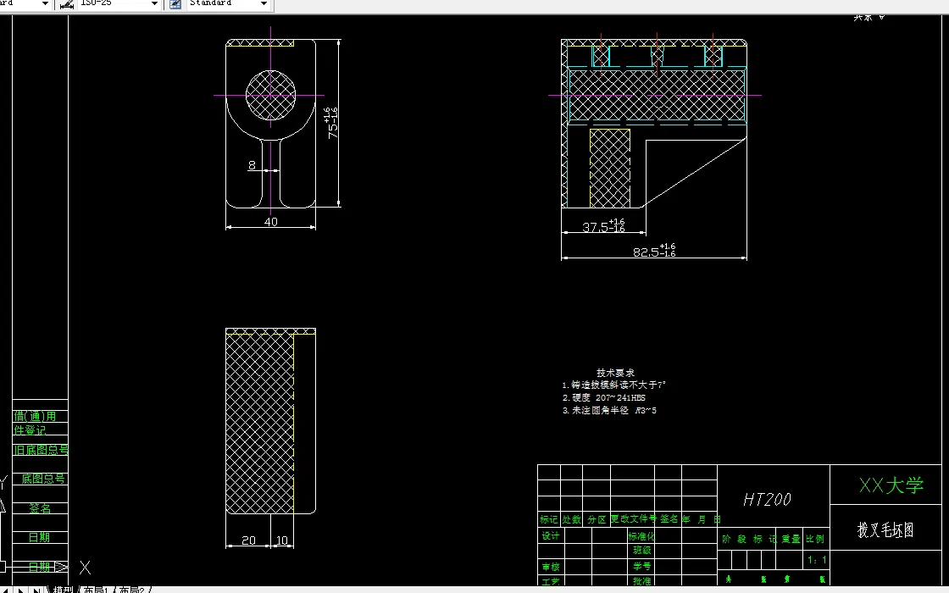Select the 75 height dimension with tolerance

point(332,123)
